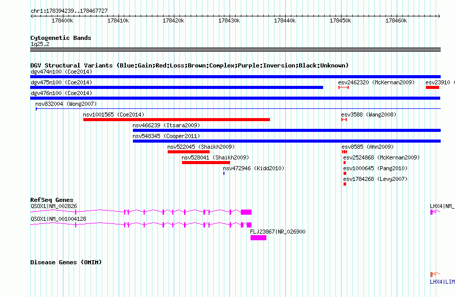Click the nsv528041 (Shaikh2009) loss bar
The width and height of the screenshot is (455, 297).
point(206,163)
